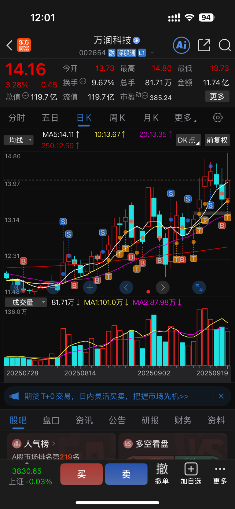
Task: Click the MA5:14.11 value label
Action: 61,135
